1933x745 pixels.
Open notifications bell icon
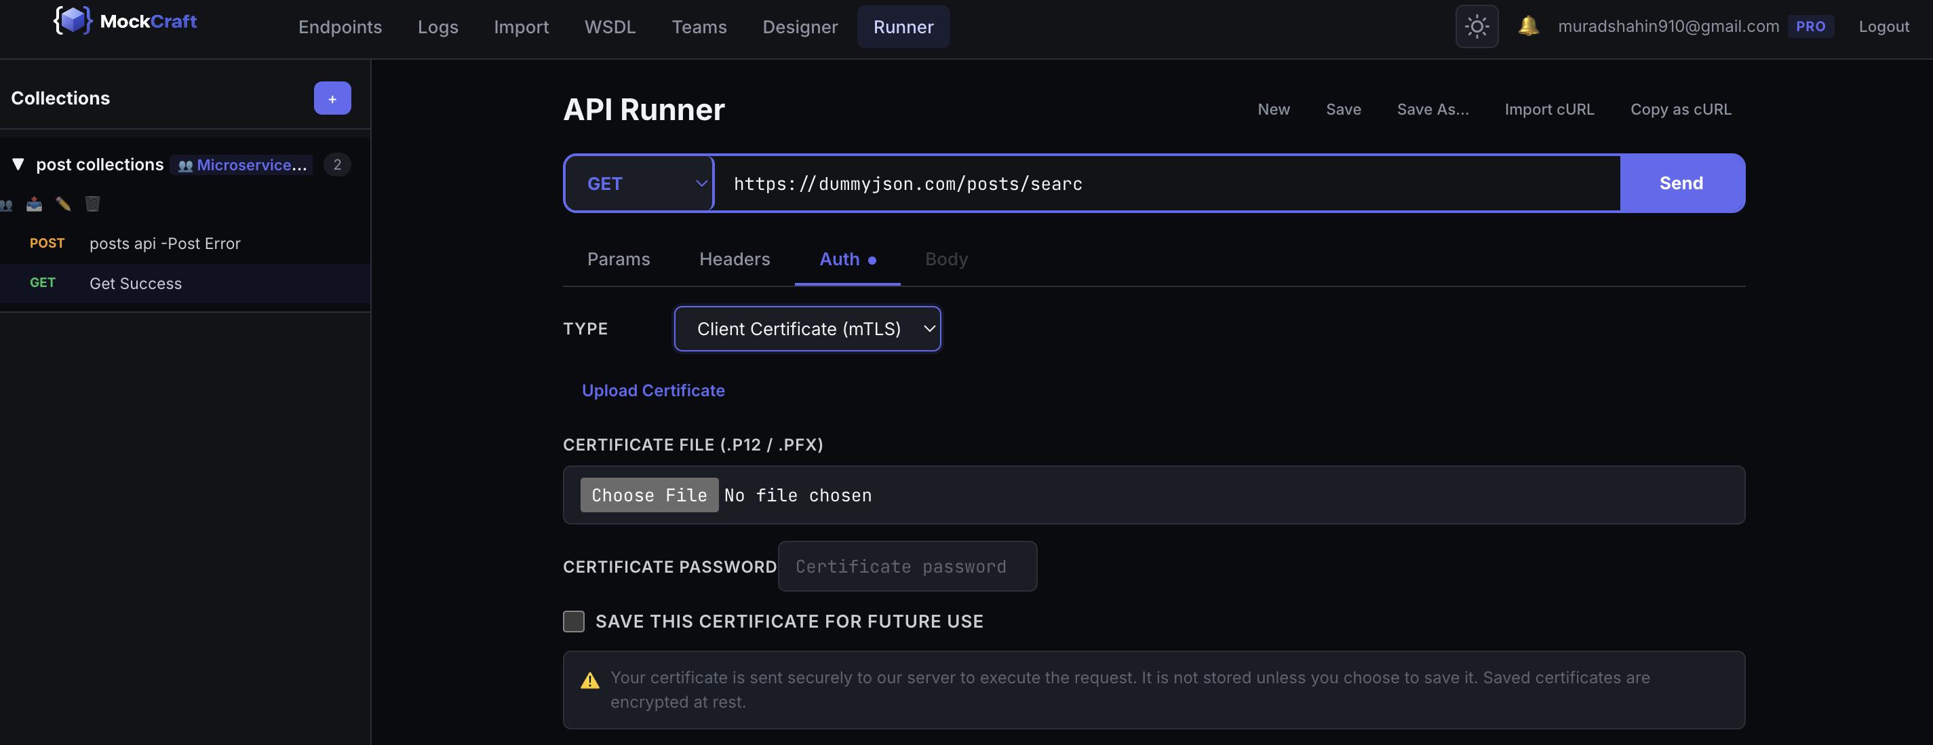1528,26
